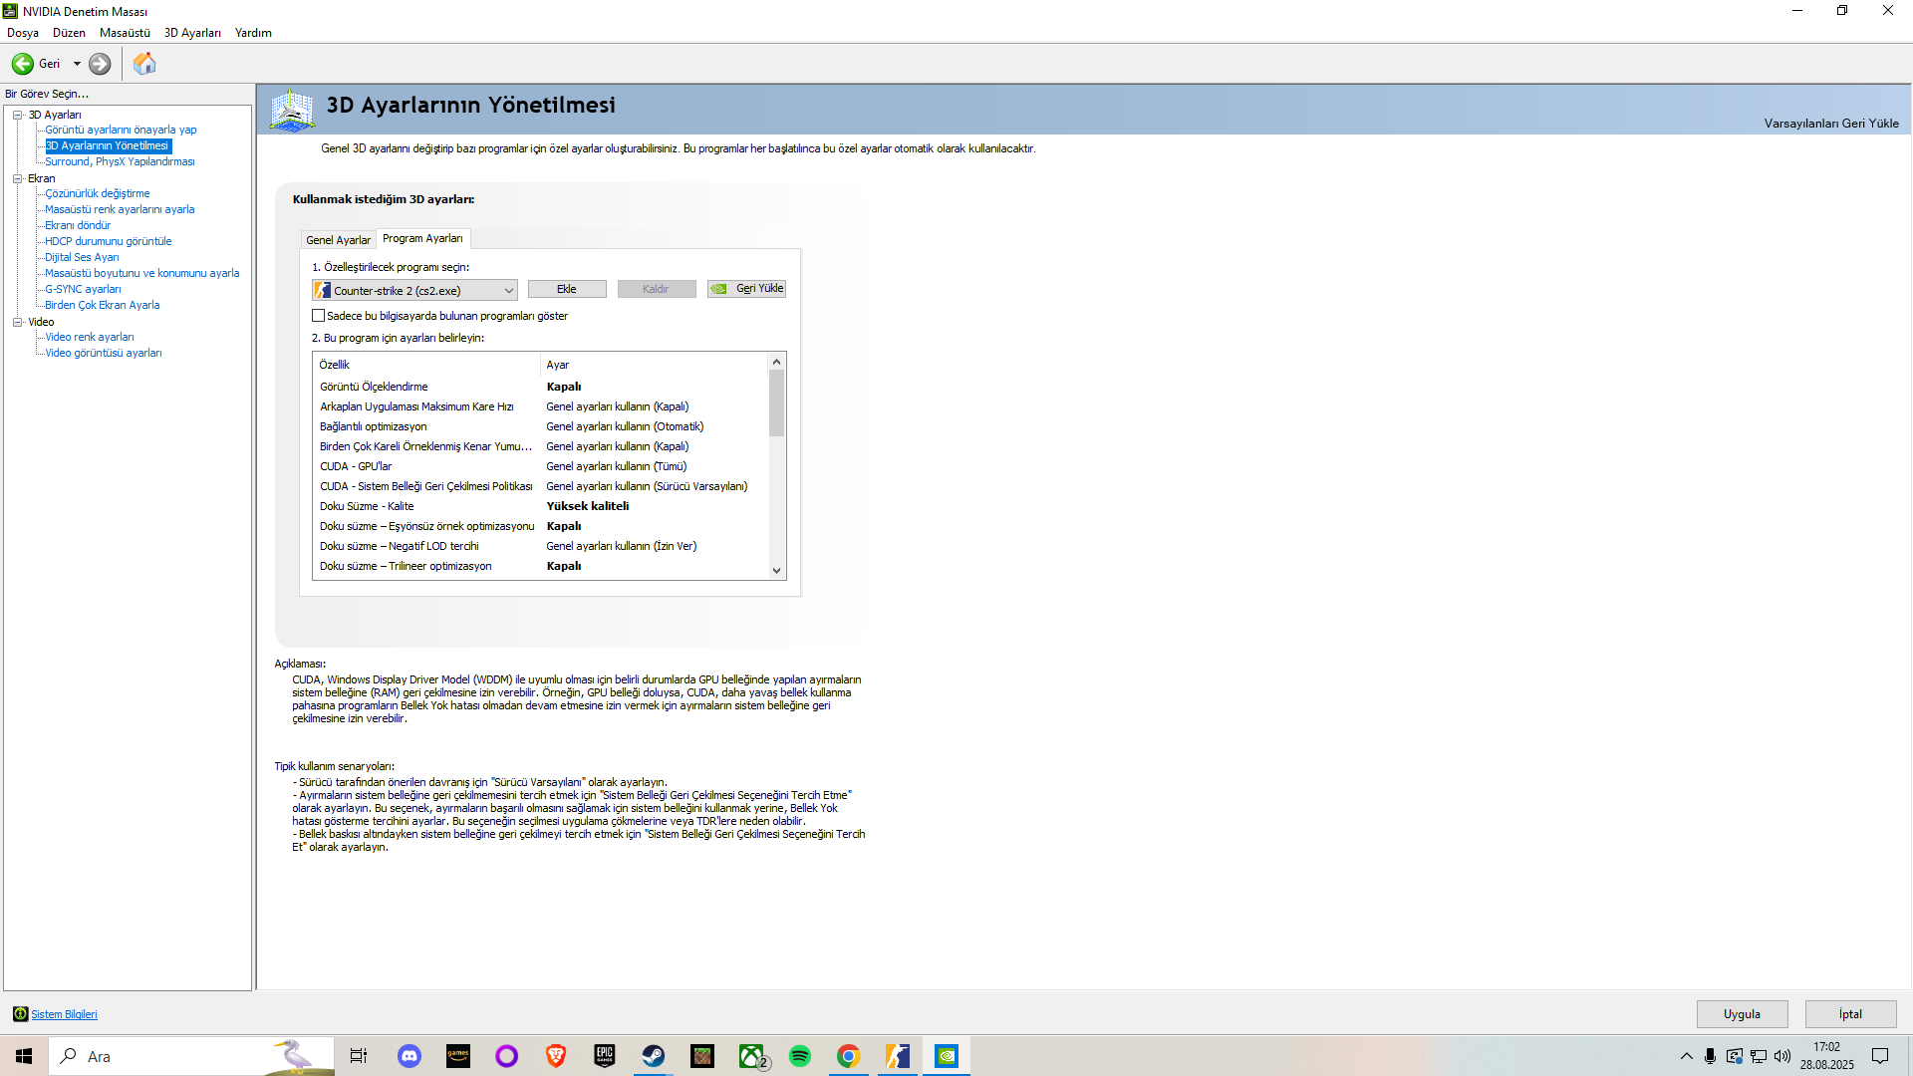This screenshot has height=1076, width=1913.
Task: Open Masaüstü boyutunu ve konumunu ayarla
Action: [142, 273]
